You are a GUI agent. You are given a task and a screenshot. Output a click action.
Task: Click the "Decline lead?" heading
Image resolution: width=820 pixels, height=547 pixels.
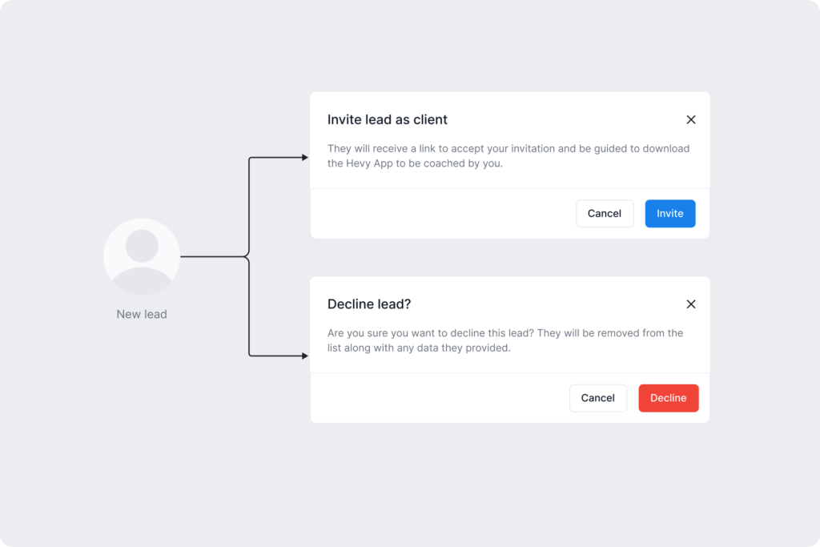coord(369,304)
